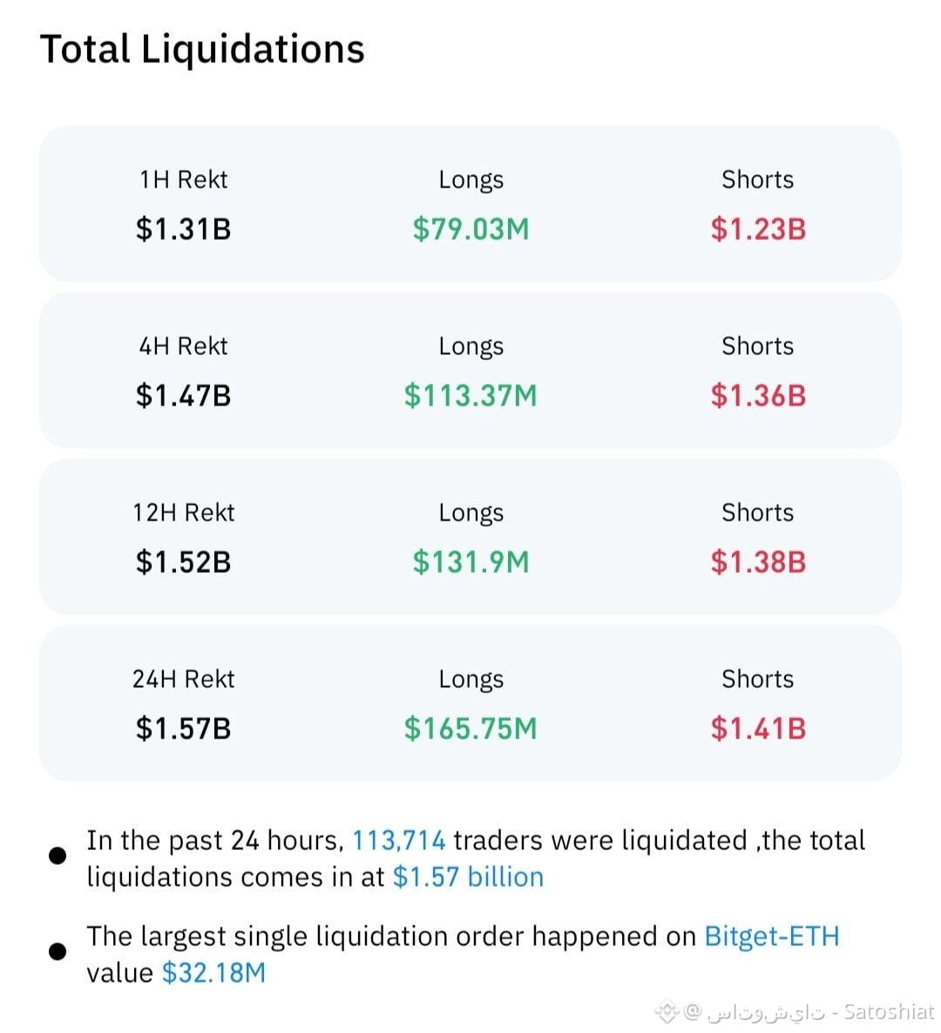Click the Satoshiat watermark username
The width and height of the screenshot is (941, 1033).
point(889,1011)
